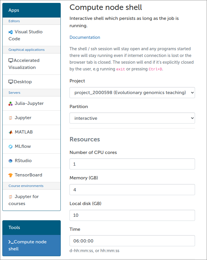Focus the Number of CPU cores field
Viewport: 207px width, 260px height.
pos(132,164)
